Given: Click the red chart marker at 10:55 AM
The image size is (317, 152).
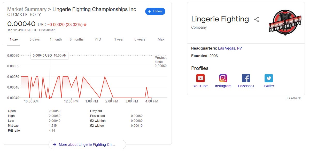Looking at the screenshot, I should [50, 98].
